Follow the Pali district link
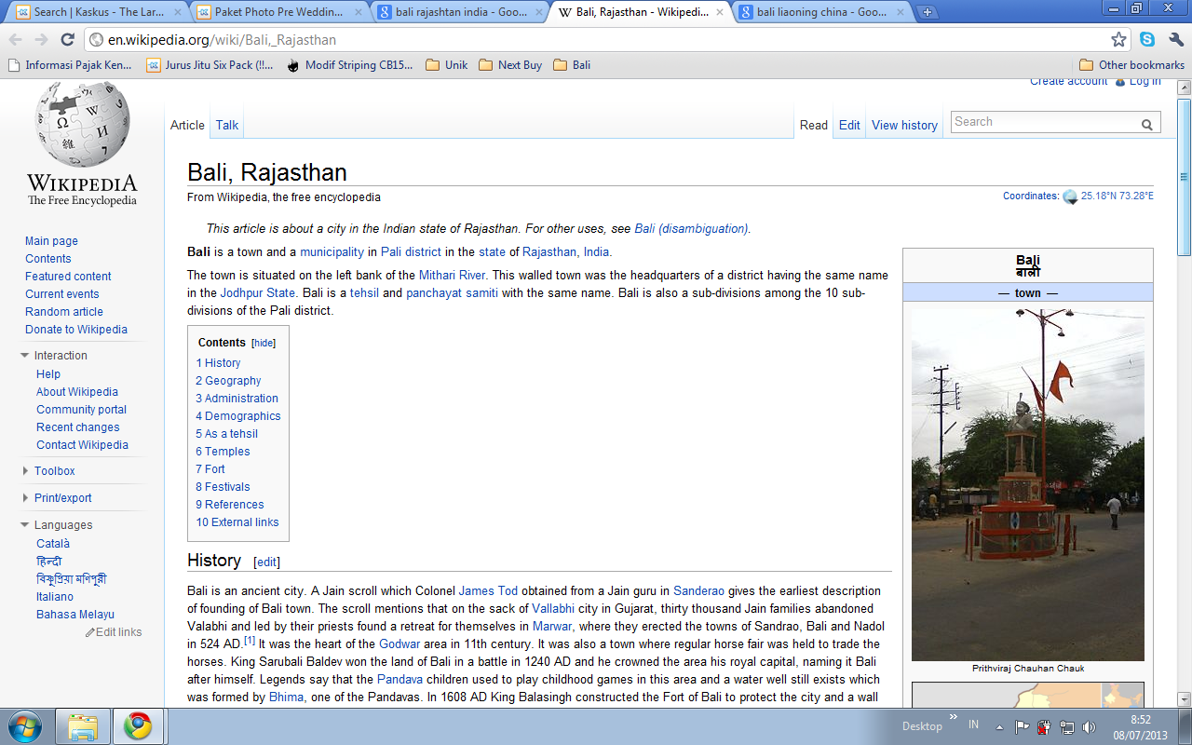This screenshot has width=1192, height=745. pyautogui.click(x=411, y=252)
